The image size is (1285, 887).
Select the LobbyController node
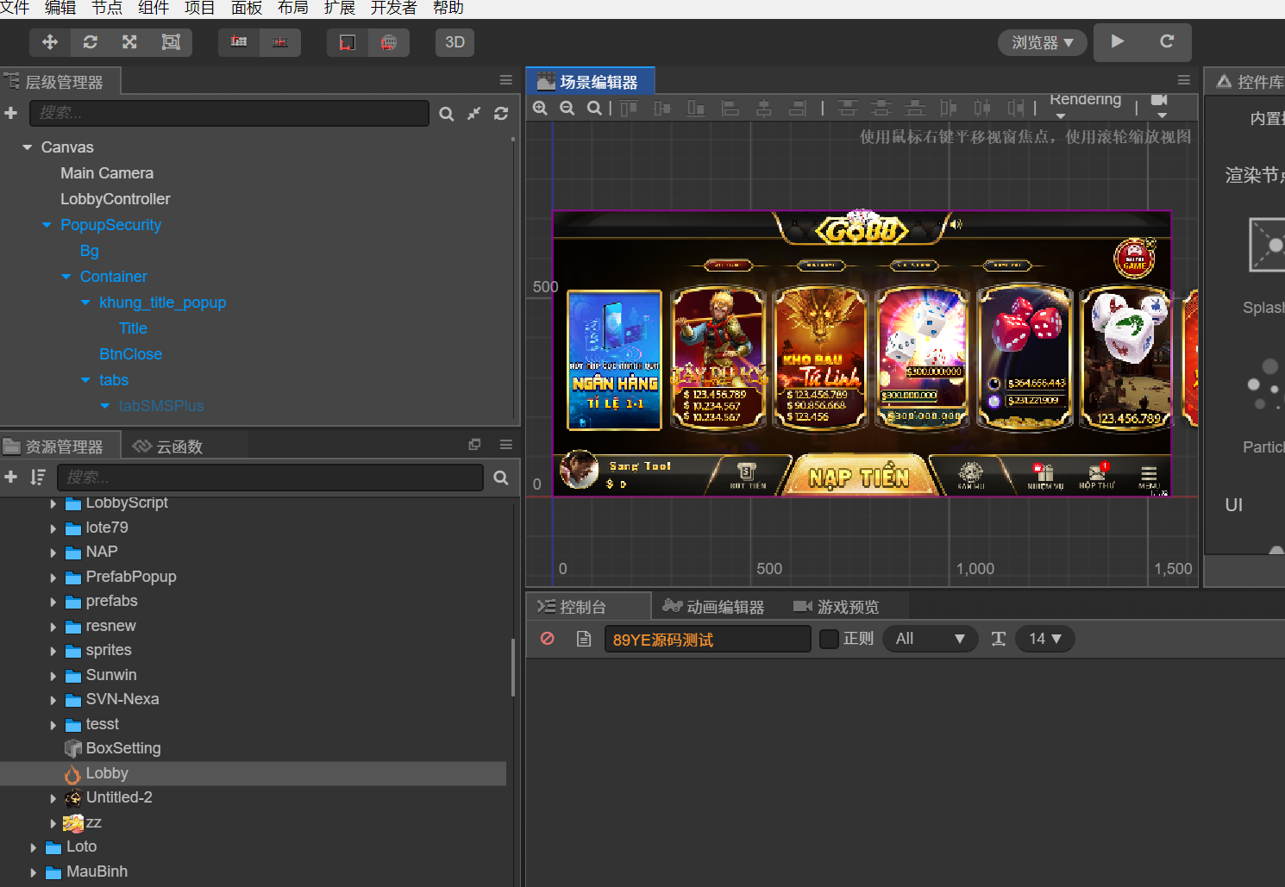click(116, 199)
